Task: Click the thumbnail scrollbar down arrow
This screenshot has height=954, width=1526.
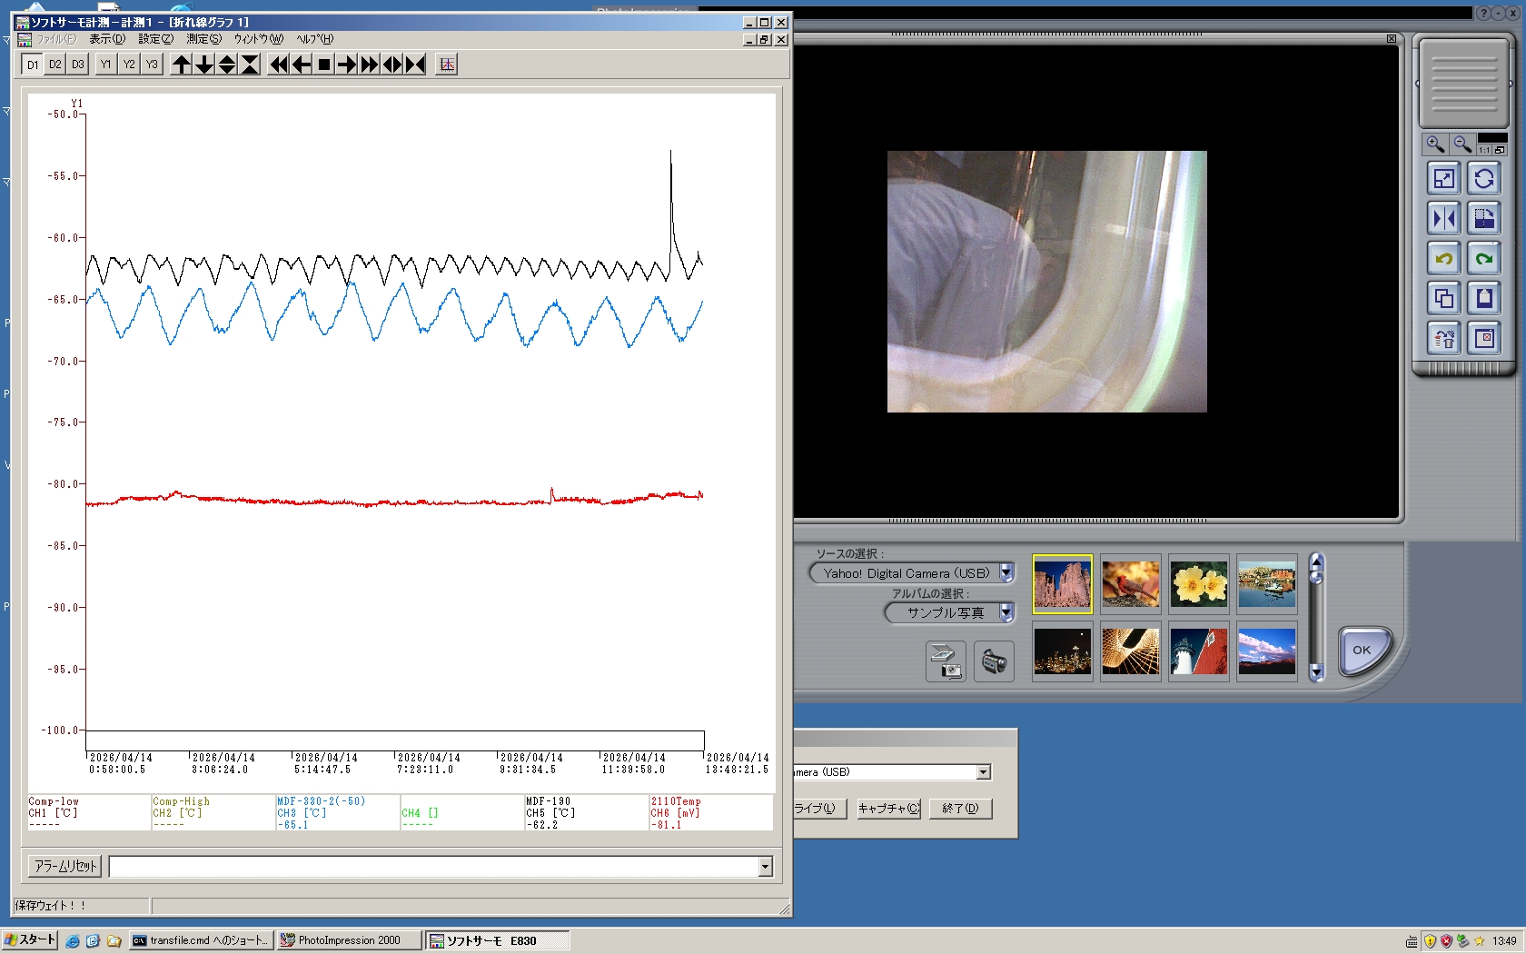Action: tap(1316, 672)
